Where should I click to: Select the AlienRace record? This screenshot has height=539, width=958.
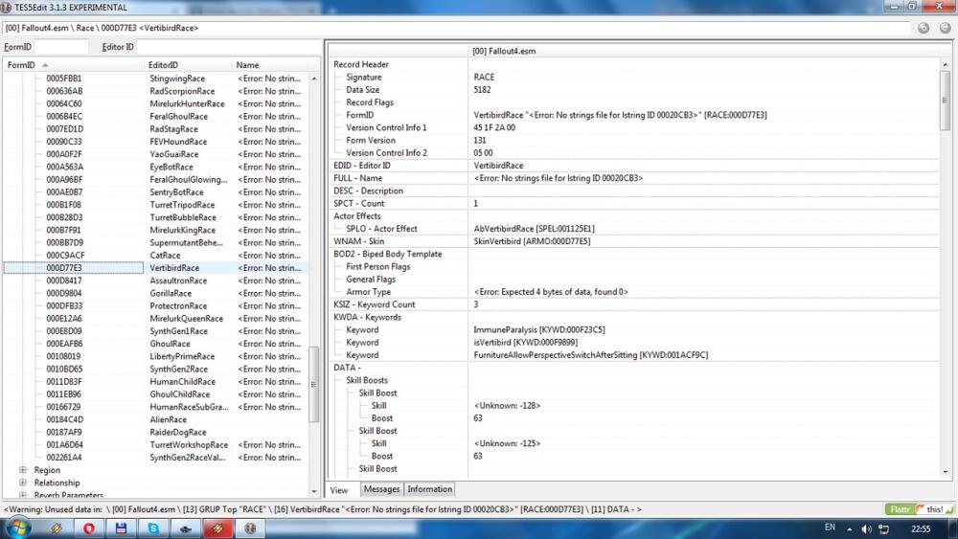pyautogui.click(x=168, y=419)
